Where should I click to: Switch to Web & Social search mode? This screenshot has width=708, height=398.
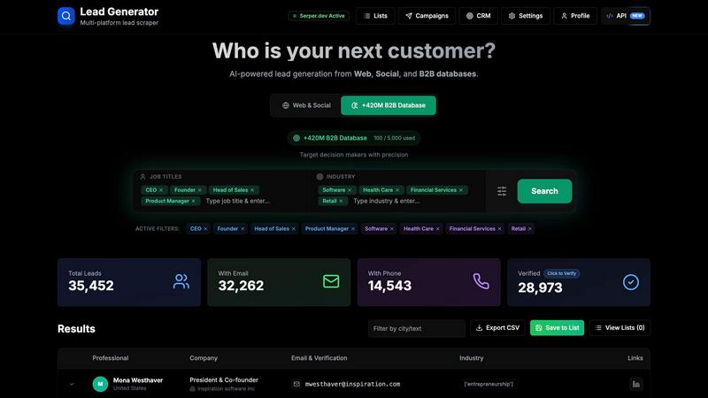click(306, 105)
